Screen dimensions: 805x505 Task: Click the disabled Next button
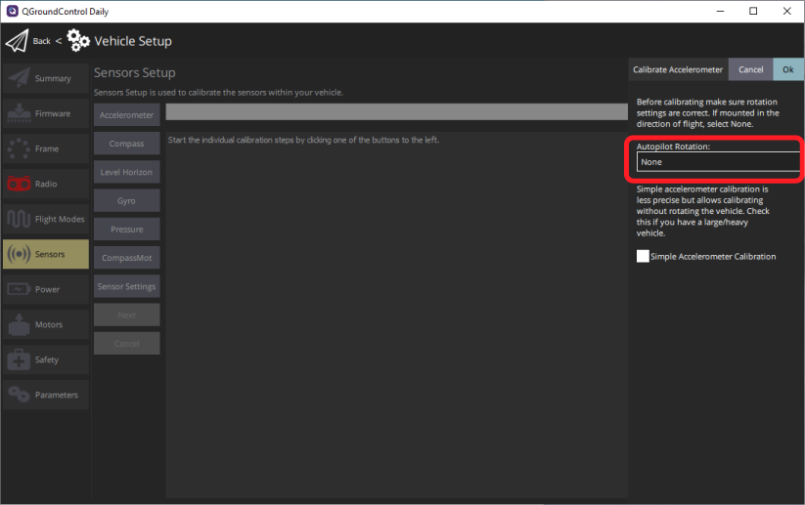[x=127, y=315]
